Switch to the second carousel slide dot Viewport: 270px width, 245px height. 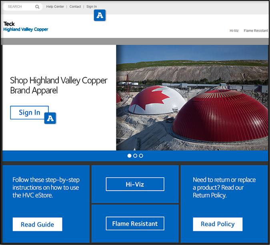coord(135,156)
